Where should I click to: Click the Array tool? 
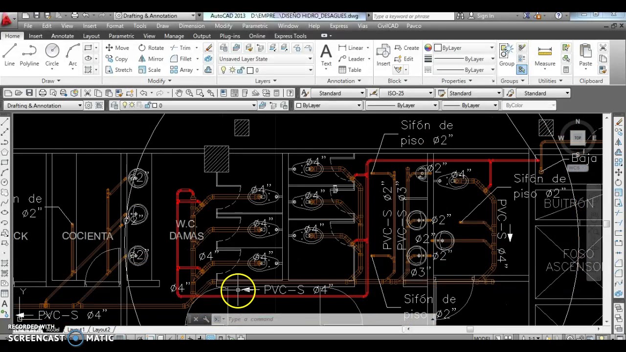click(x=181, y=70)
